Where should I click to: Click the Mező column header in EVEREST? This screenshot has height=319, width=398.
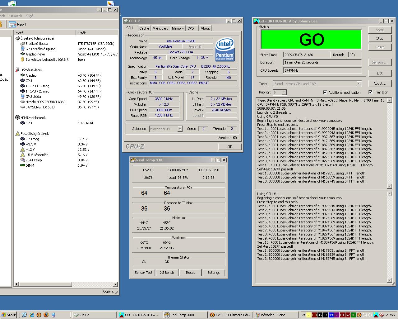pyautogui.click(x=45, y=33)
